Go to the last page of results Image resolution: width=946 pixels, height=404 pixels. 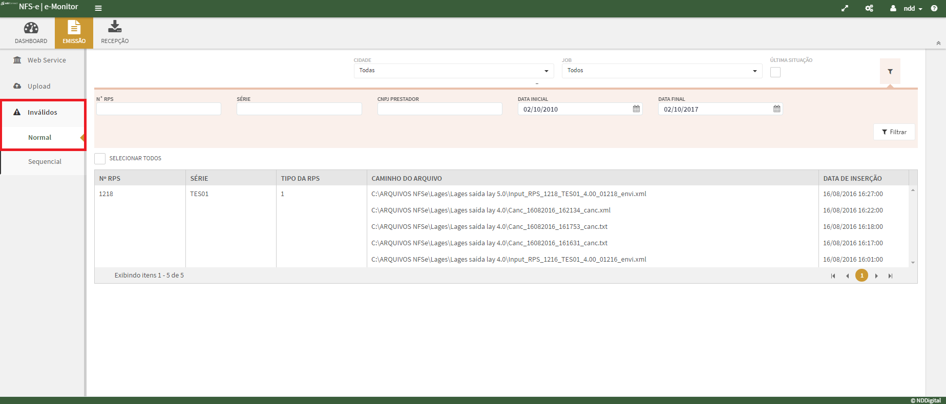pos(890,276)
